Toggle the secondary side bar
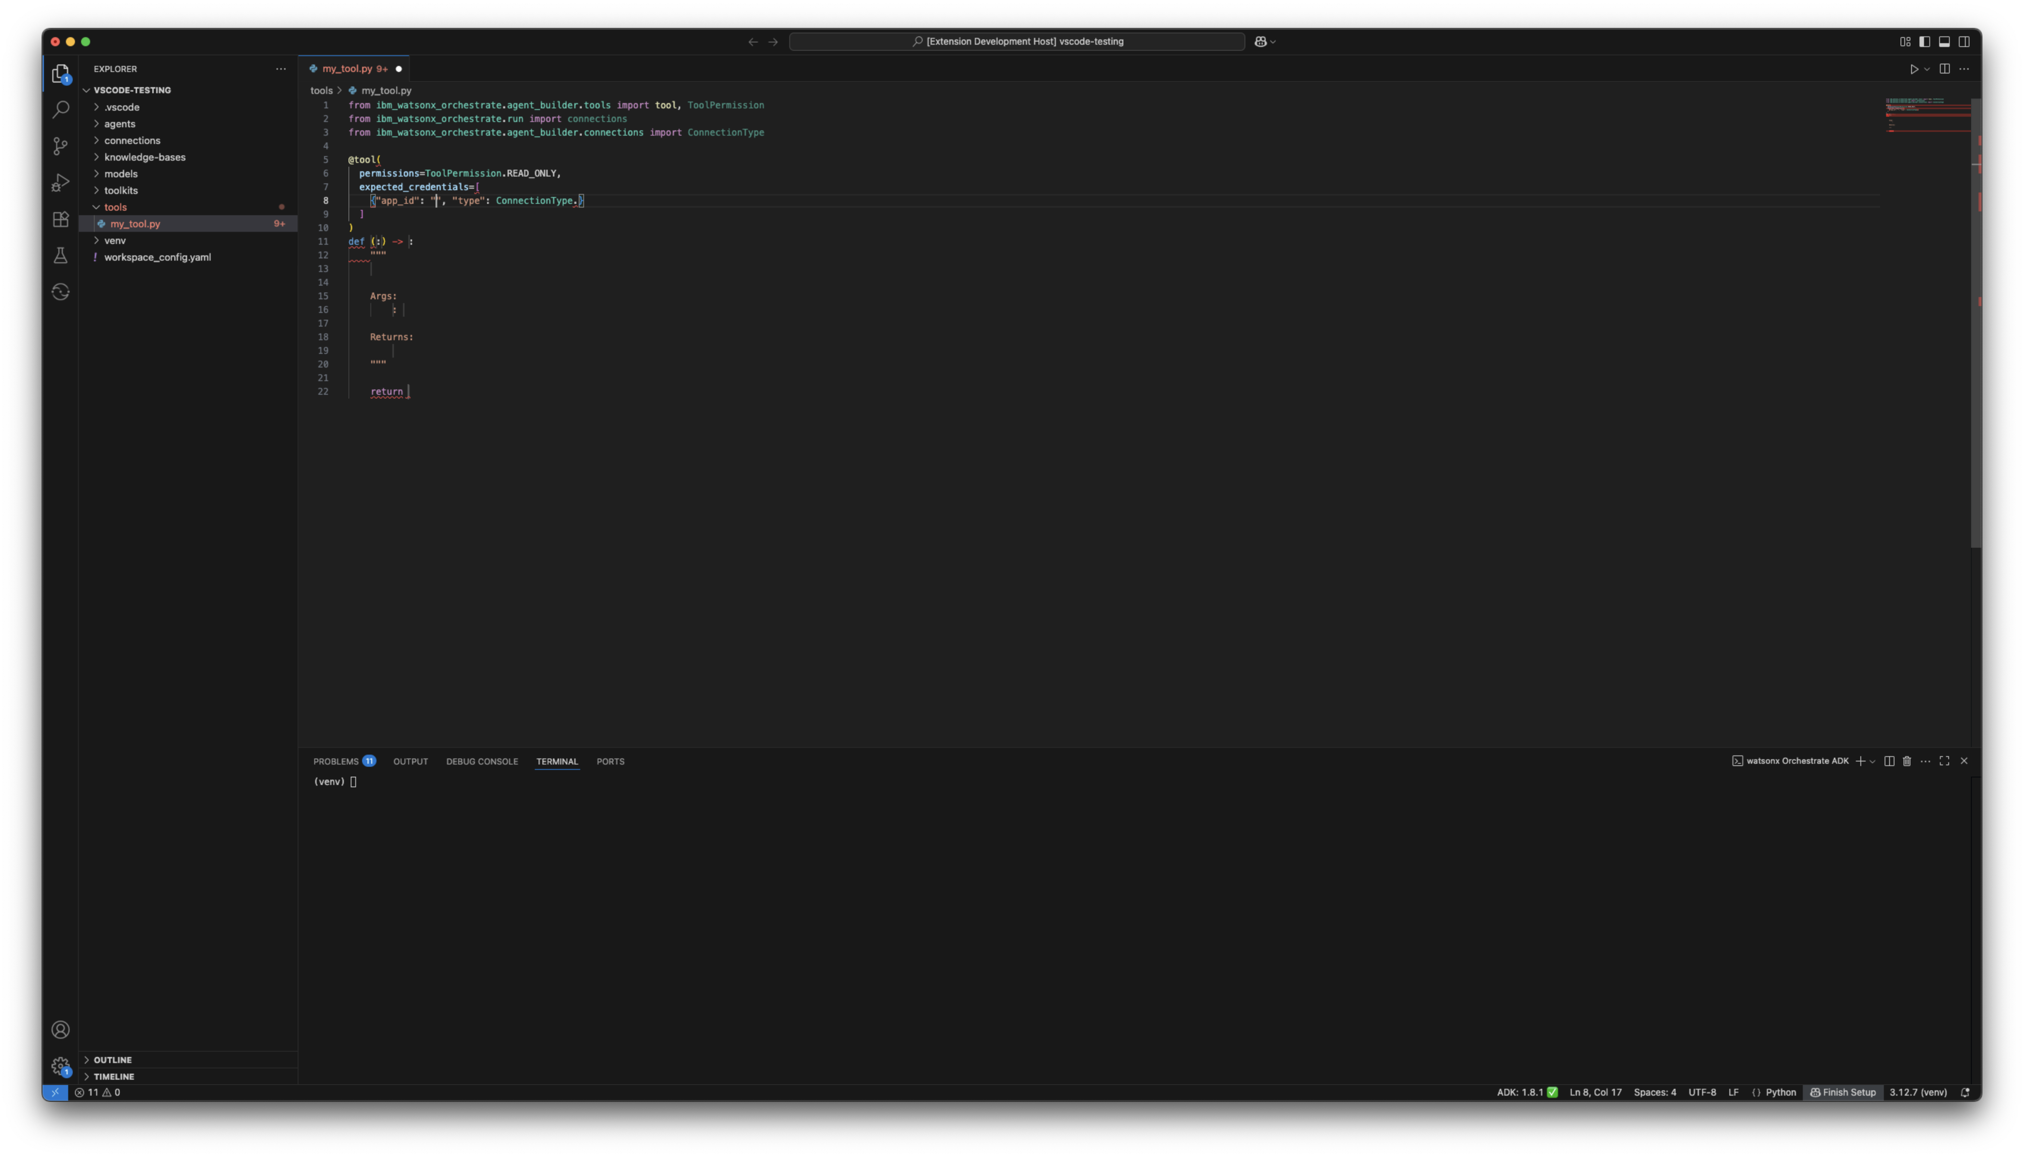The image size is (2024, 1157). pos(1964,41)
